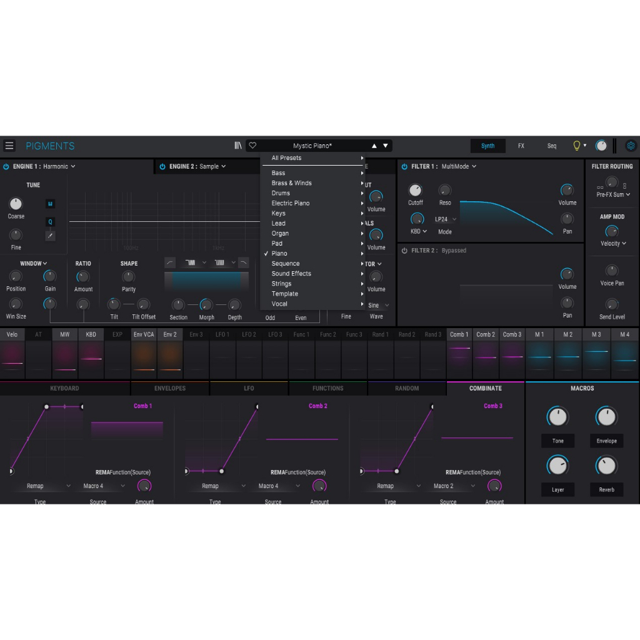Switch to the FX tab

[x=521, y=145]
